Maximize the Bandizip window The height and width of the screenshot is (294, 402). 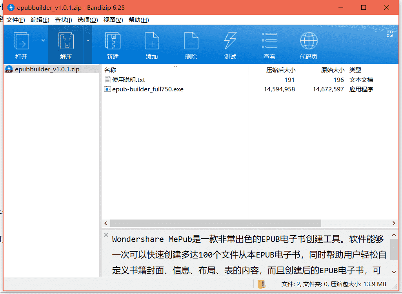tap(364, 7)
